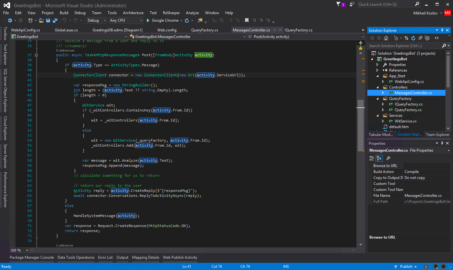This screenshot has height=270, width=453.
Task: Pin the MessagesController.cs tab
Action: [x=274, y=30]
